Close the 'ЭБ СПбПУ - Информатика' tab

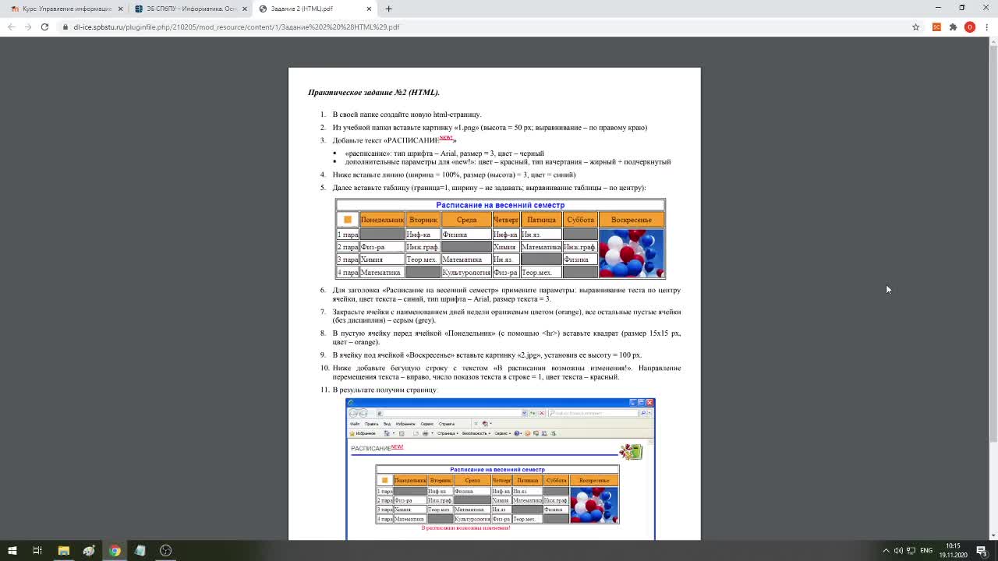click(245, 9)
